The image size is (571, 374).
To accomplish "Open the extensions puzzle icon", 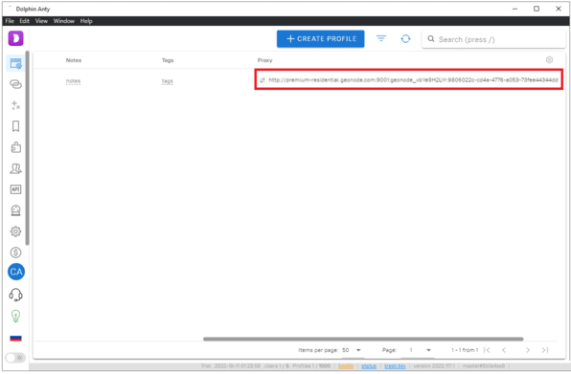I will 15,147.
